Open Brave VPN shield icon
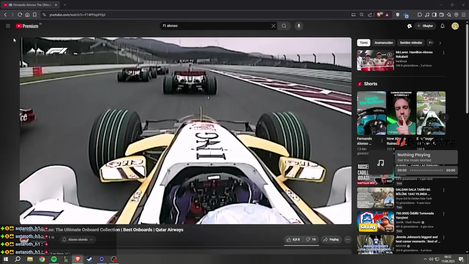 [456, 15]
